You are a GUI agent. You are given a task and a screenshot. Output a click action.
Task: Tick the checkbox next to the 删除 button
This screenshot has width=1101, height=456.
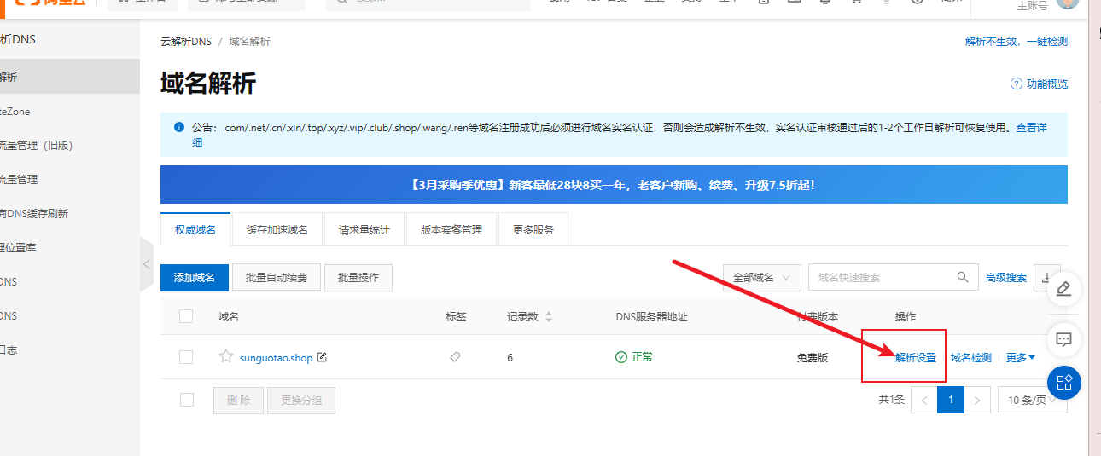[x=186, y=400]
